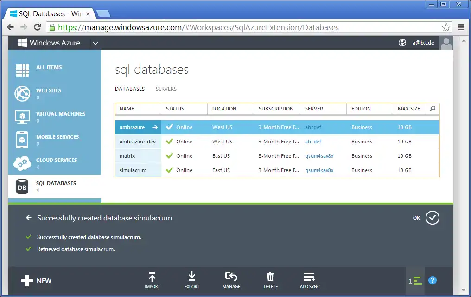Open the search magnifier in table header
Viewport: 471px width, 297px height.
point(433,109)
